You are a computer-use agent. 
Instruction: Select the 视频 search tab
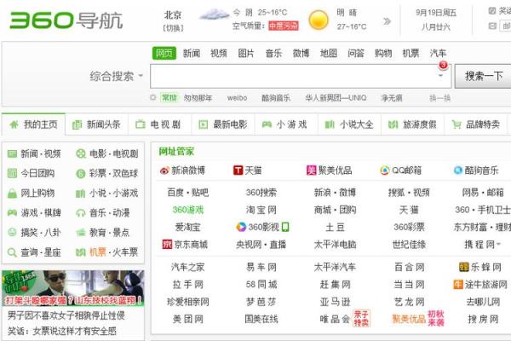coord(219,53)
